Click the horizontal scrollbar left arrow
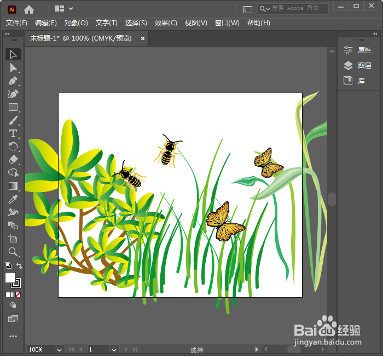Image resolution: width=383 pixels, height=356 pixels. (266, 349)
